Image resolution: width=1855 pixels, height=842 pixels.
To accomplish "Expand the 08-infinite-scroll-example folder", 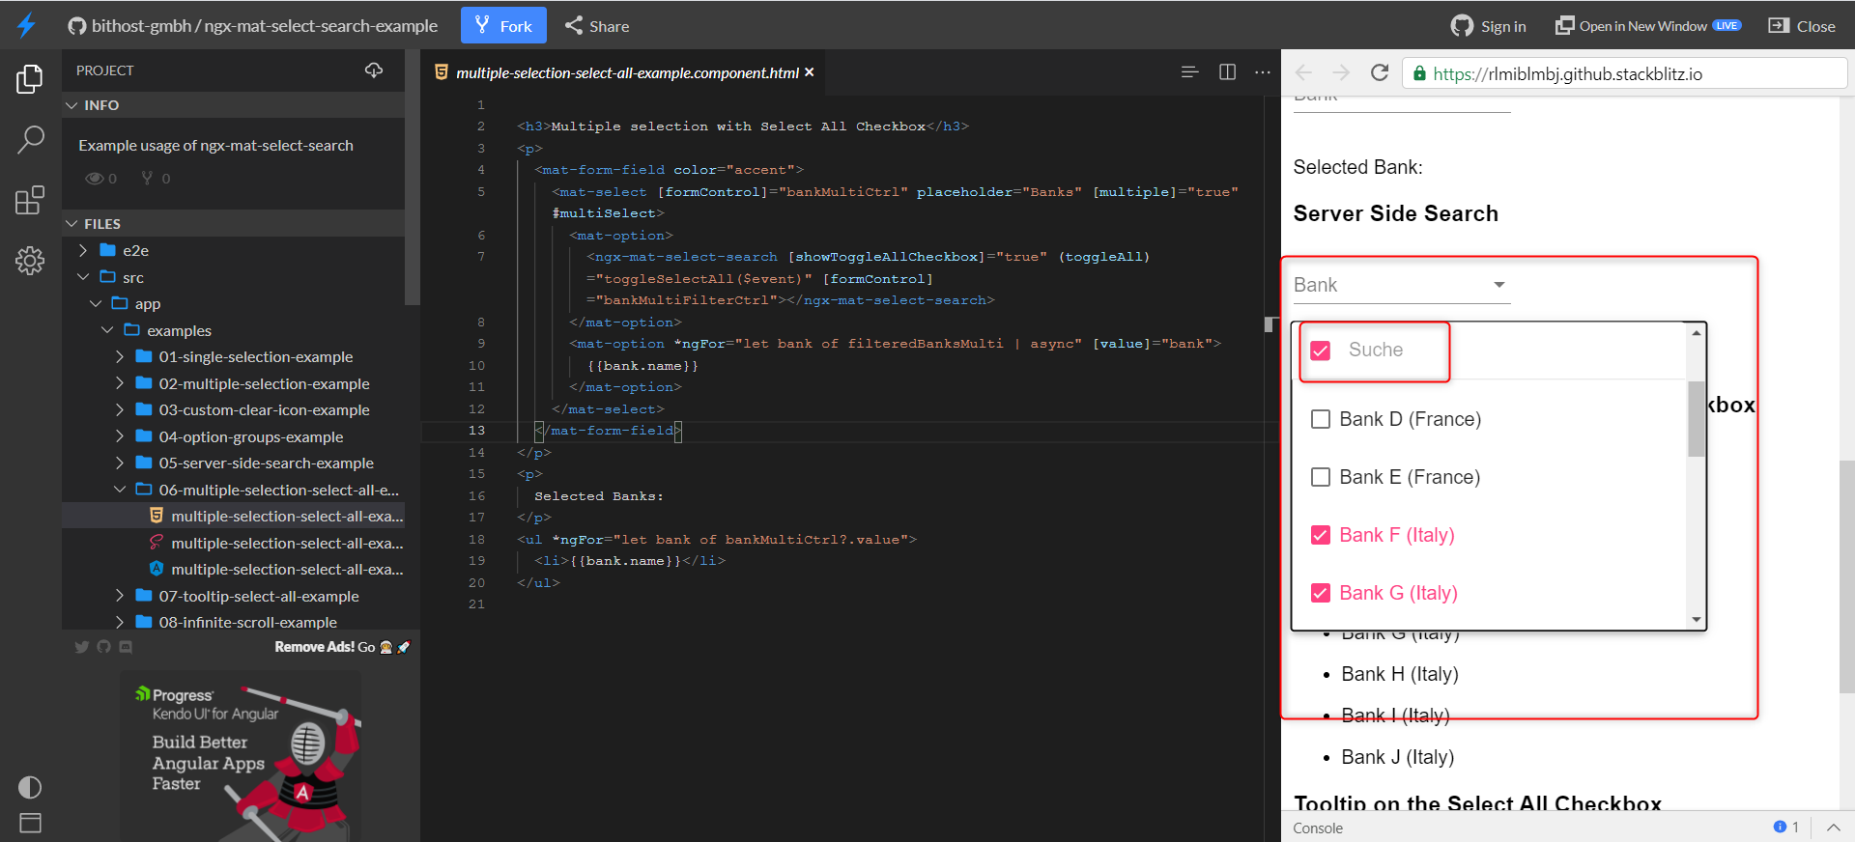I will (120, 623).
